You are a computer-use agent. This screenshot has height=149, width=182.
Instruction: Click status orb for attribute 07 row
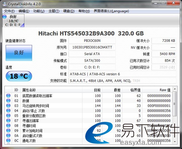[x=8, y=121]
